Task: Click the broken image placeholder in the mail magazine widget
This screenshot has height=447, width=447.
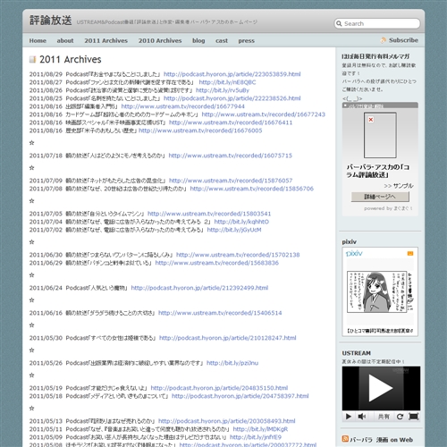Action: [x=371, y=120]
